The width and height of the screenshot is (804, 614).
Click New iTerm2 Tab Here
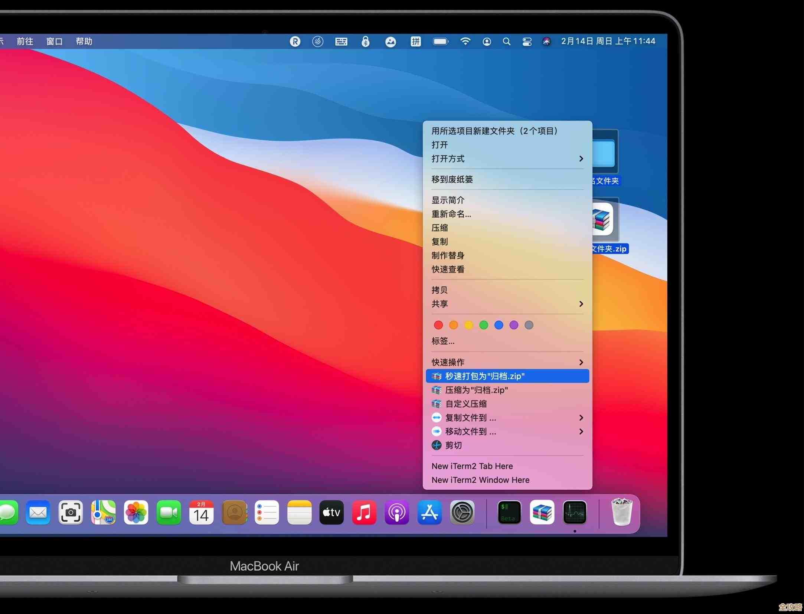[472, 466]
